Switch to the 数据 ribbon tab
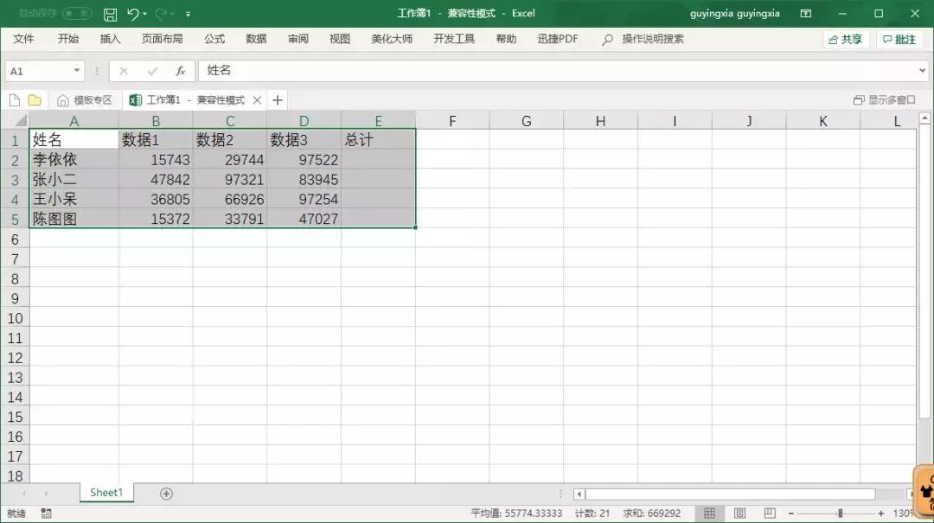The image size is (934, 523). [x=257, y=38]
